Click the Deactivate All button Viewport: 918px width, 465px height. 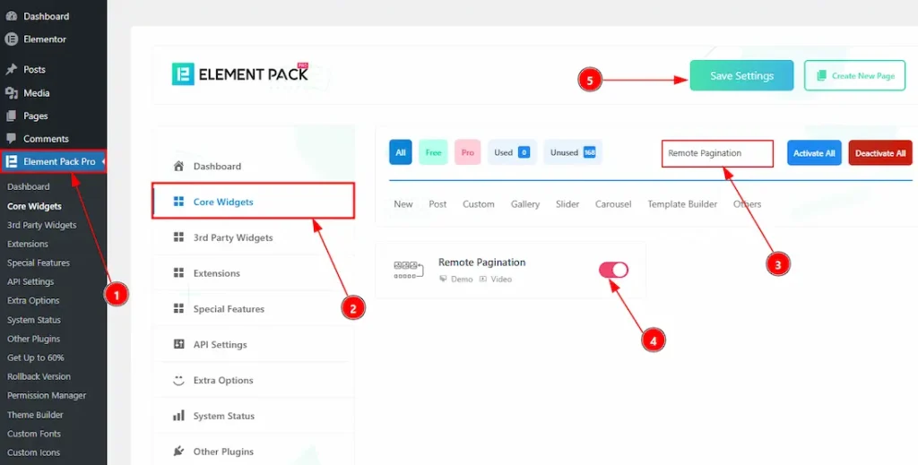coord(880,152)
